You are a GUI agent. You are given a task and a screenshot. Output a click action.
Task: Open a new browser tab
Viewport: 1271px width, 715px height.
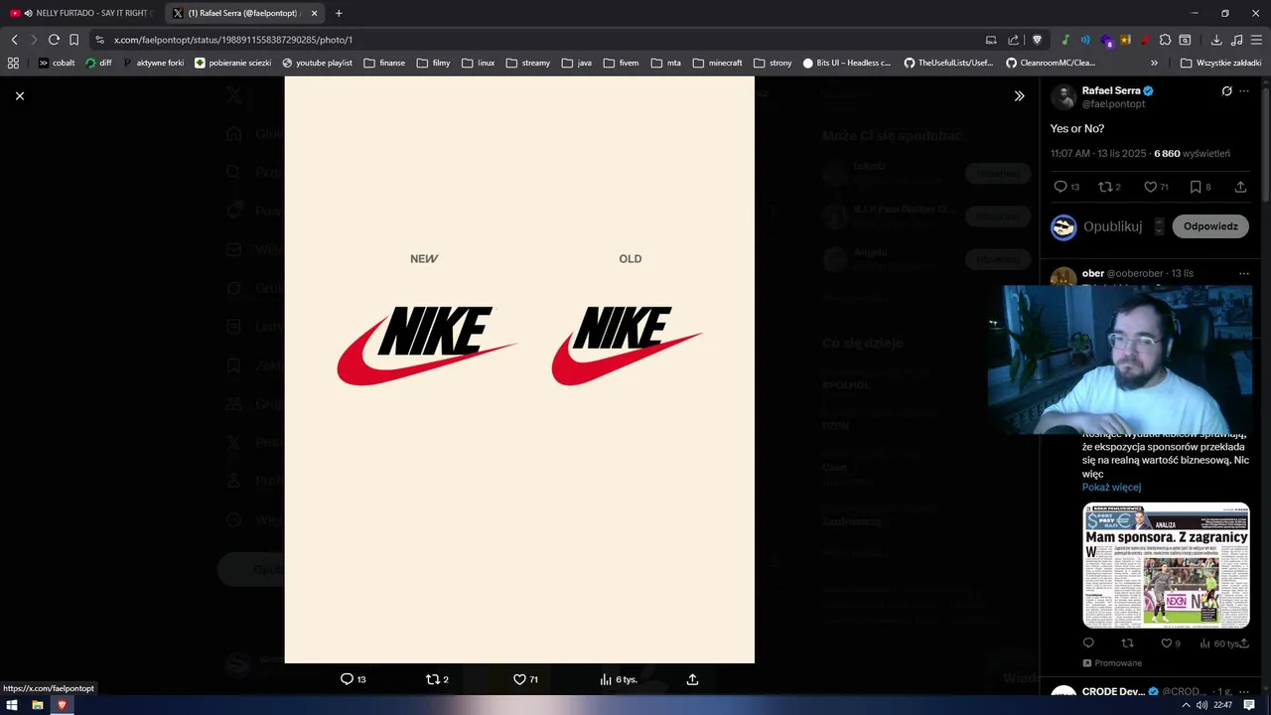[x=339, y=13]
